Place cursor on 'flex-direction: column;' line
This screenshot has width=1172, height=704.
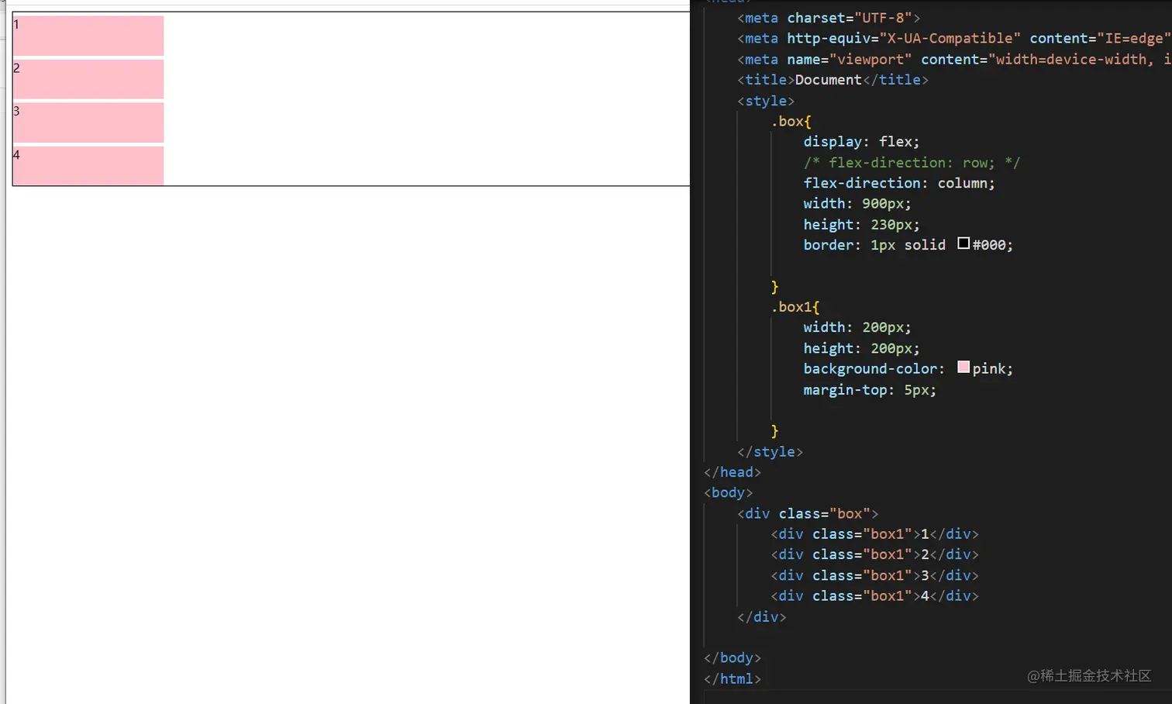(899, 183)
